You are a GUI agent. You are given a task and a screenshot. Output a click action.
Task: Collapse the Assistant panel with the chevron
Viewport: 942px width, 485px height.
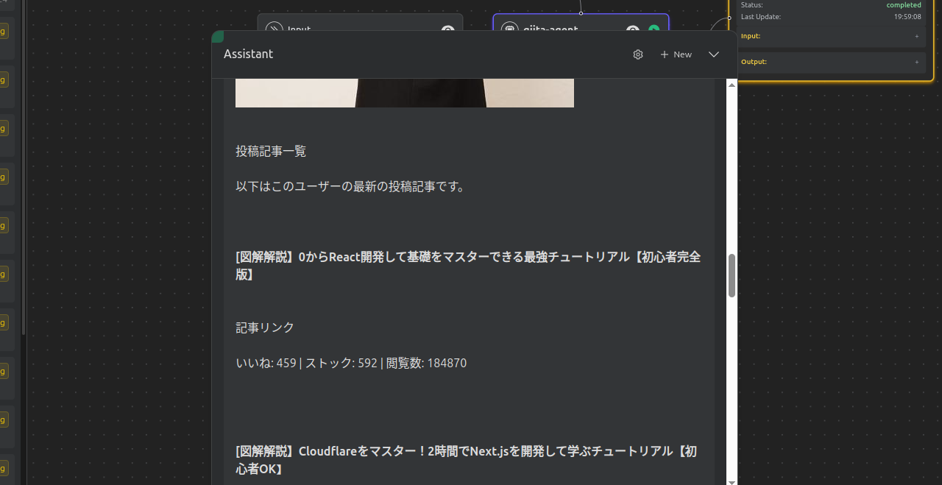pos(713,54)
